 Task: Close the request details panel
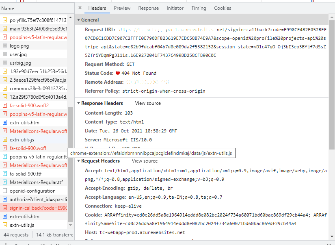coord(80,8)
